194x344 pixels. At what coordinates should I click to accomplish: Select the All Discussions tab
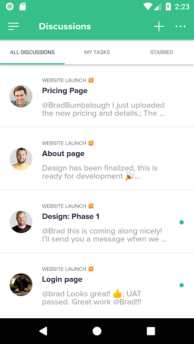tap(32, 52)
